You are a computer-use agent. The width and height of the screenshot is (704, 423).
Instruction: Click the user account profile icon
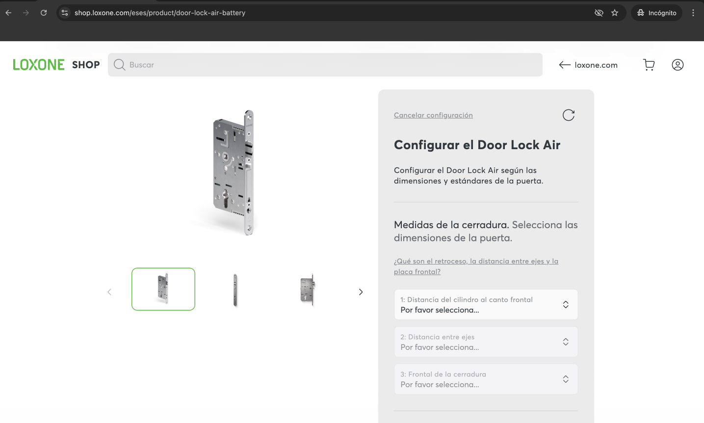[x=678, y=65]
